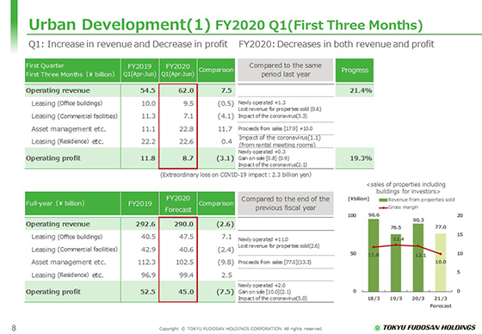
Task: Click the 47.5 office leasing forecast
Action: tap(187, 237)
